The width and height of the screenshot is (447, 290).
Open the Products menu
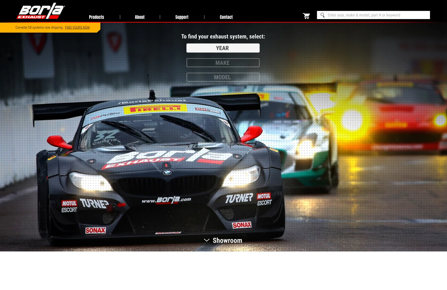coord(96,17)
